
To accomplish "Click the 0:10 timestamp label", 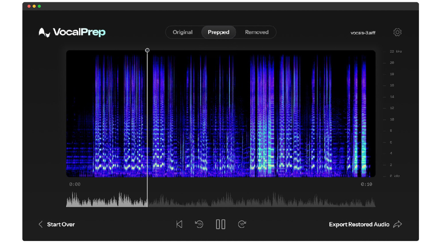I will [367, 184].
